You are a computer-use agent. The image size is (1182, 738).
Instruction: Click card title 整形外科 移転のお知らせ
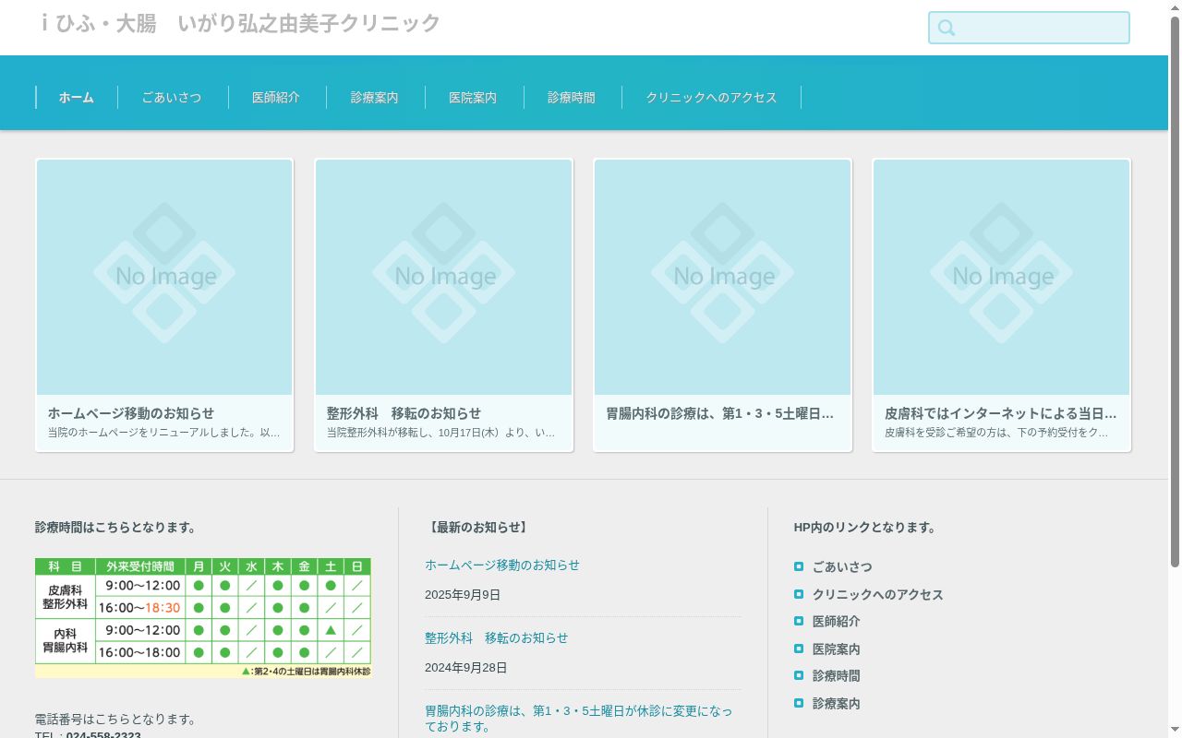pyautogui.click(x=404, y=413)
